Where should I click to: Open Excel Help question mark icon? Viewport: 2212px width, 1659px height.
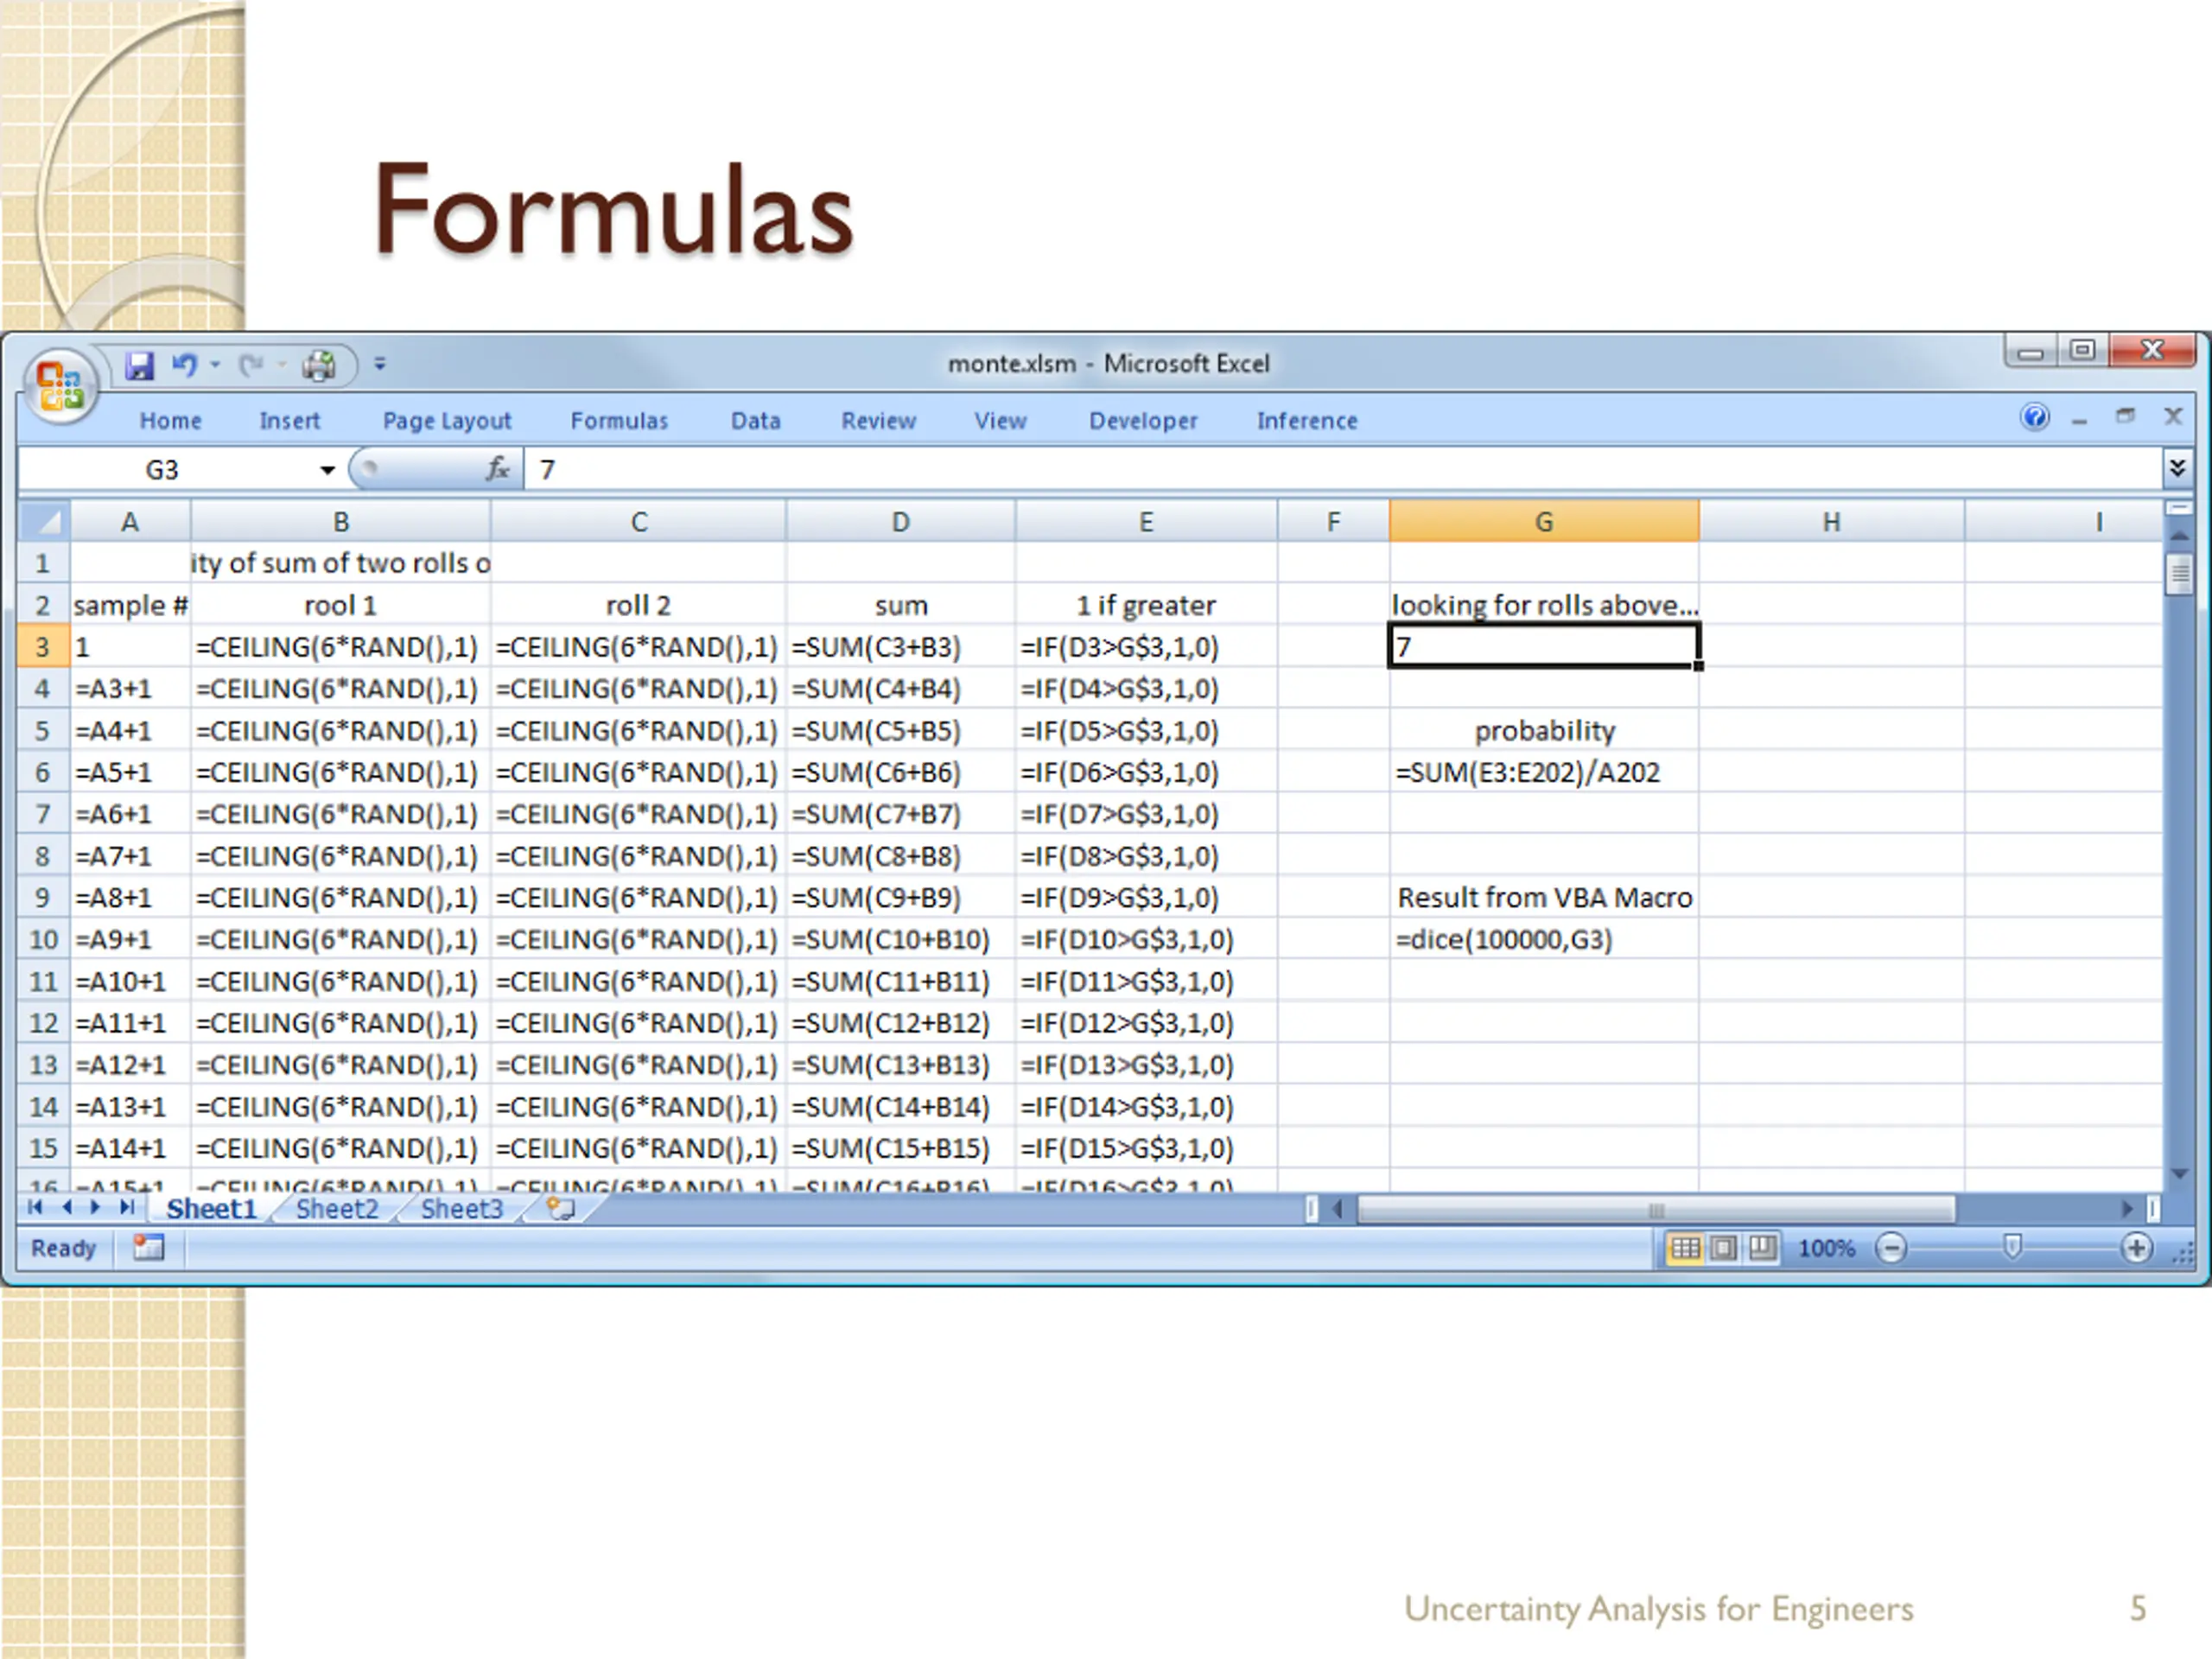[2034, 417]
